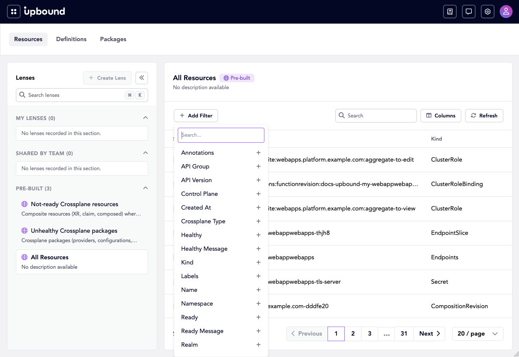The image size is (519, 357).
Task: Click plus icon next to Ready Message
Action: coord(258,331)
